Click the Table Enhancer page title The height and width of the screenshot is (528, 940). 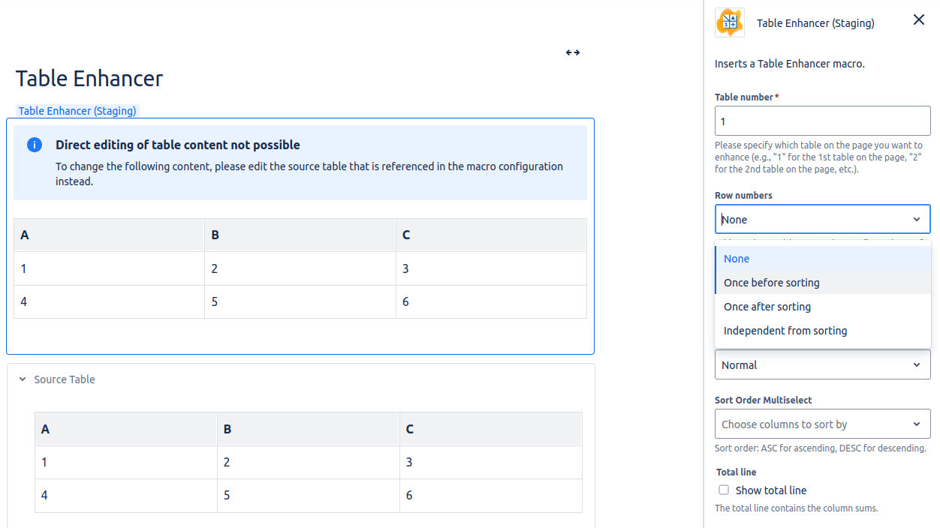[x=89, y=79]
